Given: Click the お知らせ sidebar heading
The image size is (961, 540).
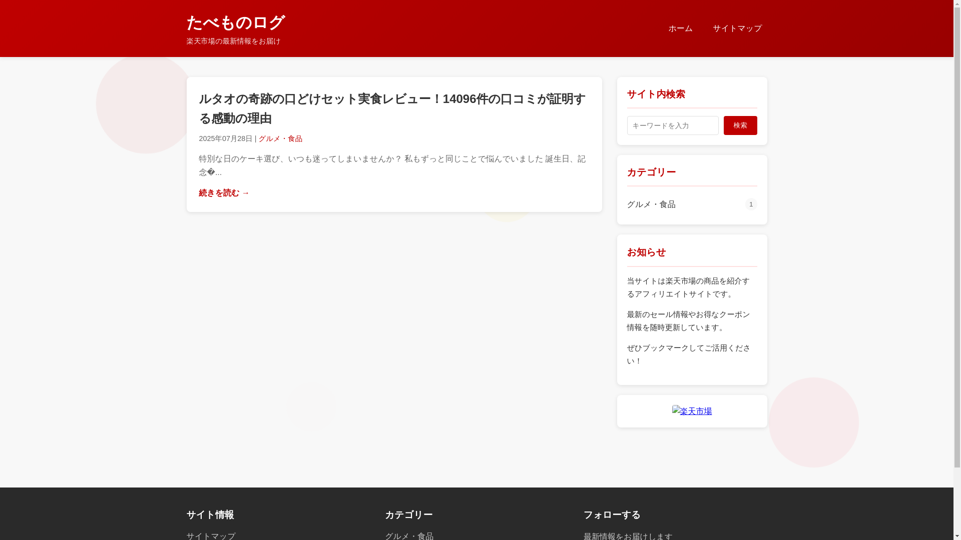Looking at the screenshot, I should pos(646,252).
